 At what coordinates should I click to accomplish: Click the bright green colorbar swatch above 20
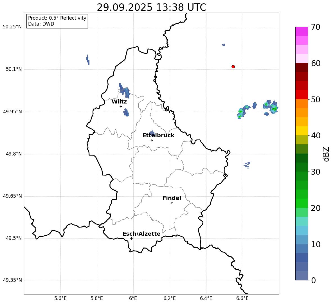(301, 203)
